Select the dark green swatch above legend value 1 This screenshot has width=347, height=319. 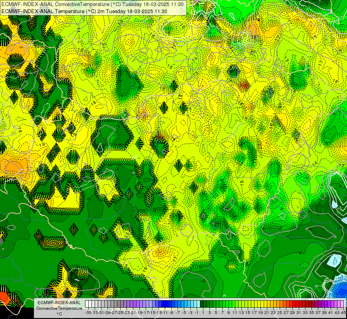202,304
